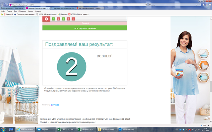The image size is (212, 132).
Task: Open D:\My Documents folder taskbar item
Action: click(x=107, y=129)
